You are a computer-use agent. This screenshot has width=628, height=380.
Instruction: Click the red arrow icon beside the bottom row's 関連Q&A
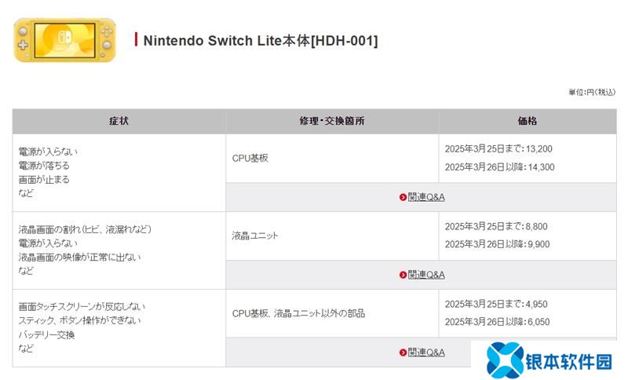(x=403, y=353)
